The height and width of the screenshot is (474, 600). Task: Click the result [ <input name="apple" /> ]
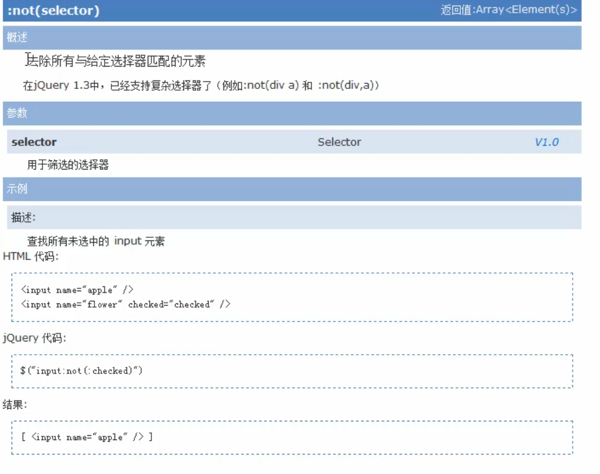87,437
